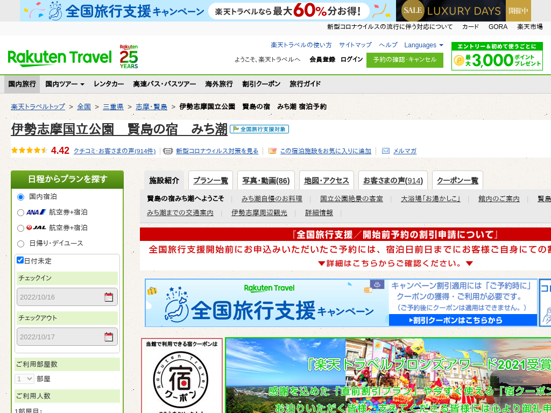This screenshot has height=413, width=551.
Task: Click the 3,000 points present banner
Action: [x=497, y=56]
